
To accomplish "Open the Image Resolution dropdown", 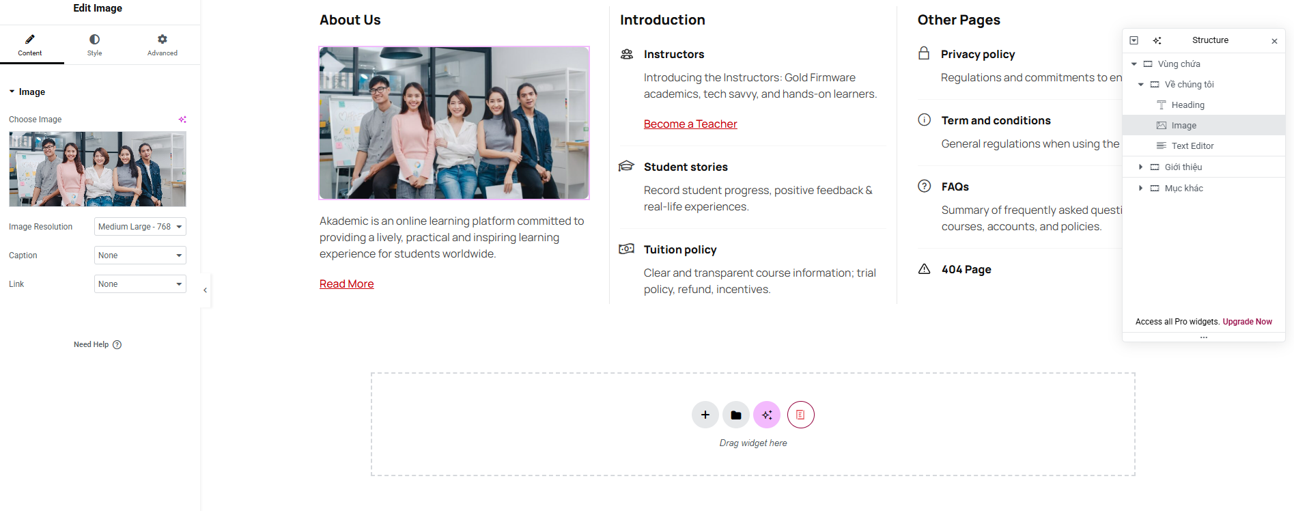I will (x=140, y=227).
